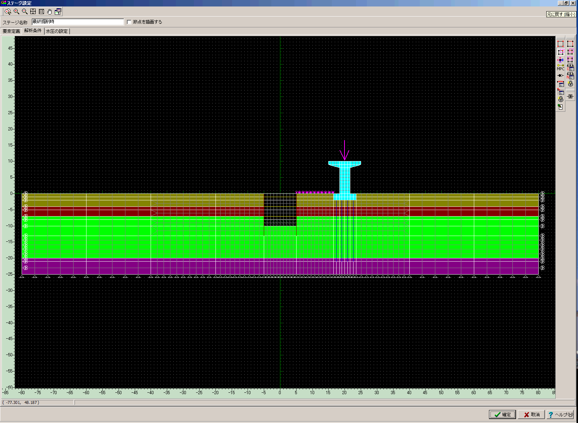The height and width of the screenshot is (423, 578).
Task: Switch to the 要素定義 tab
Action: pyautogui.click(x=12, y=31)
